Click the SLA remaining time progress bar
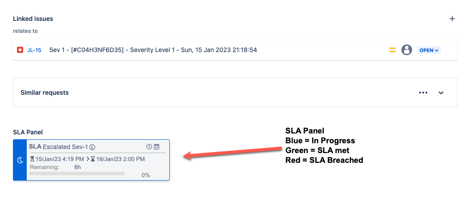Image resolution: width=466 pixels, height=202 pixels. [77, 174]
